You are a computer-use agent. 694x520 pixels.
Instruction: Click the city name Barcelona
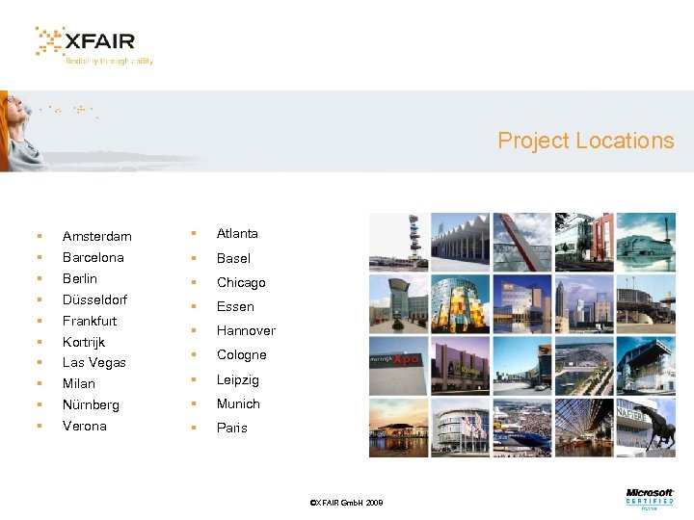[x=93, y=257]
